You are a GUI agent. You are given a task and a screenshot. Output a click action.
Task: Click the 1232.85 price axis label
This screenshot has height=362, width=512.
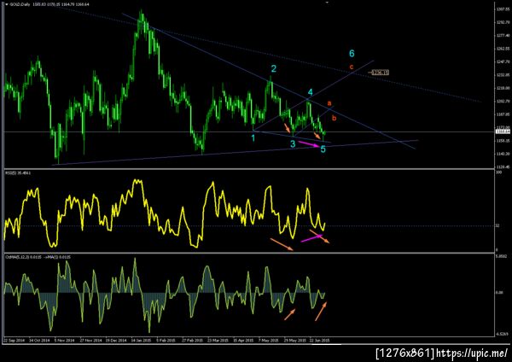[x=503, y=75]
